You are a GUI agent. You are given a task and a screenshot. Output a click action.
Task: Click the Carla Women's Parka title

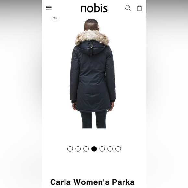tap(92, 182)
